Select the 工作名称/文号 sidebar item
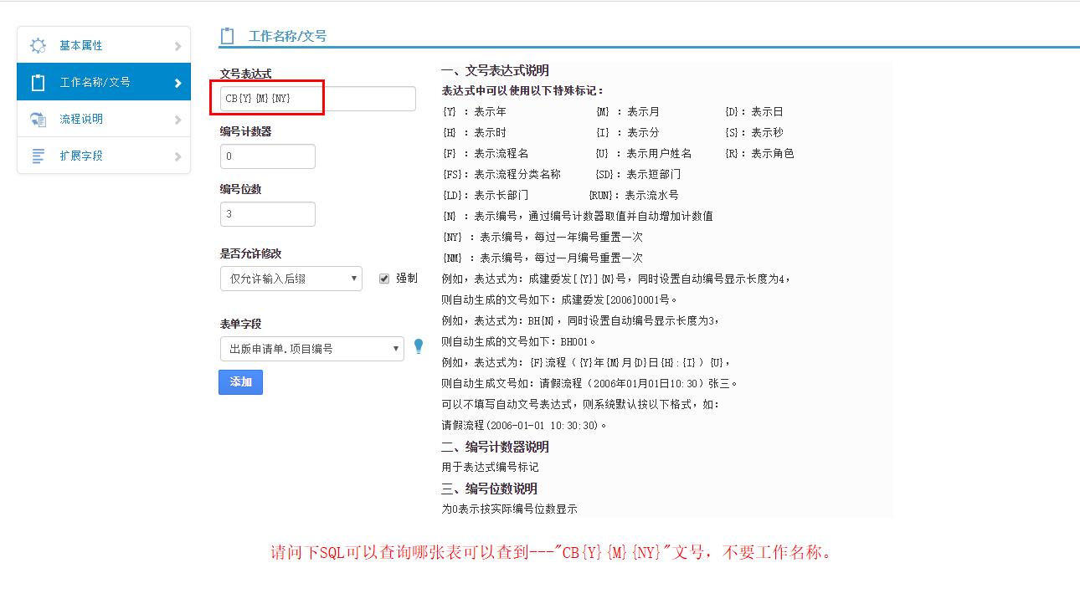This screenshot has width=1080, height=614. tap(104, 82)
